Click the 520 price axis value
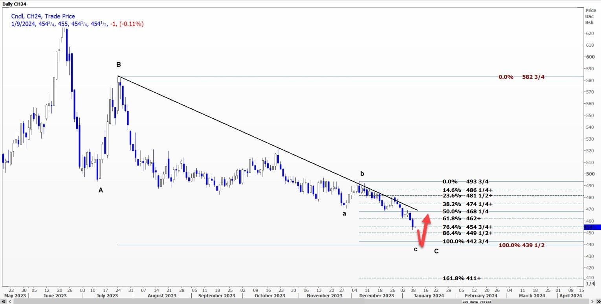The width and height of the screenshot is (601, 304). (590, 150)
